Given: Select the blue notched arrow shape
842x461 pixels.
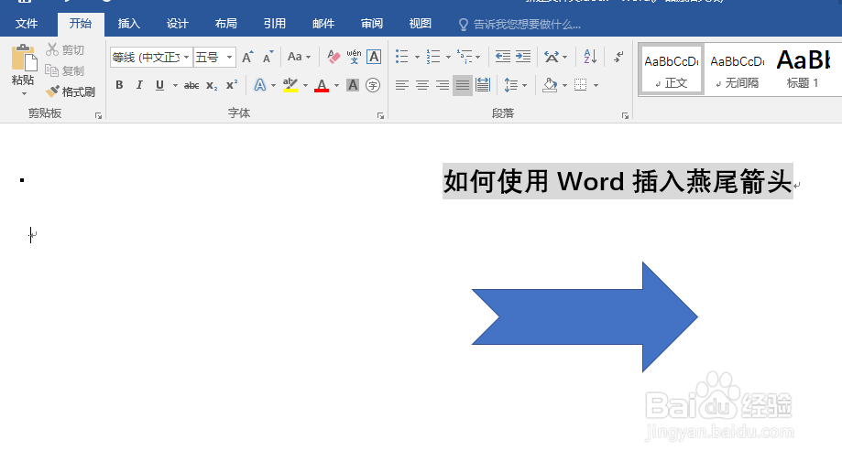Looking at the screenshot, I should 585,316.
